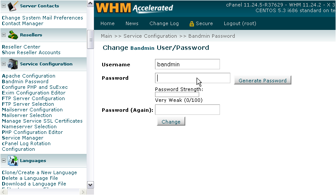Click the Secure padlock icon
336x195 pixels.
[191, 24]
